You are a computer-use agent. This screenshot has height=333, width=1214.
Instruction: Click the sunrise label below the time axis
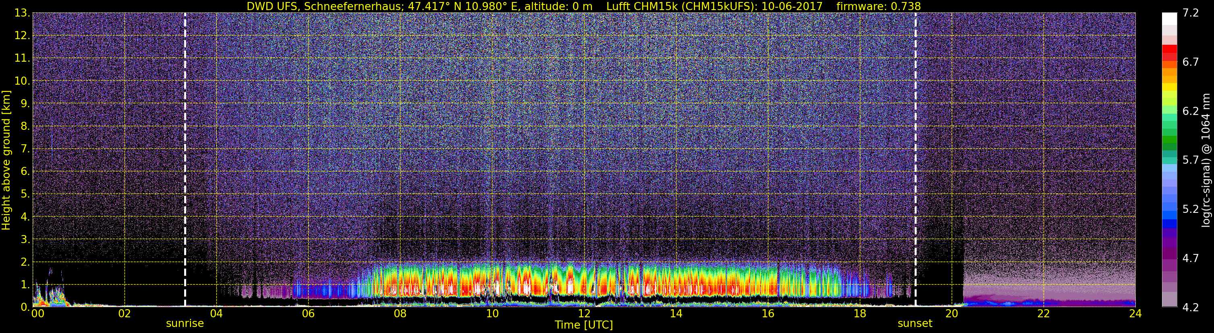185,324
